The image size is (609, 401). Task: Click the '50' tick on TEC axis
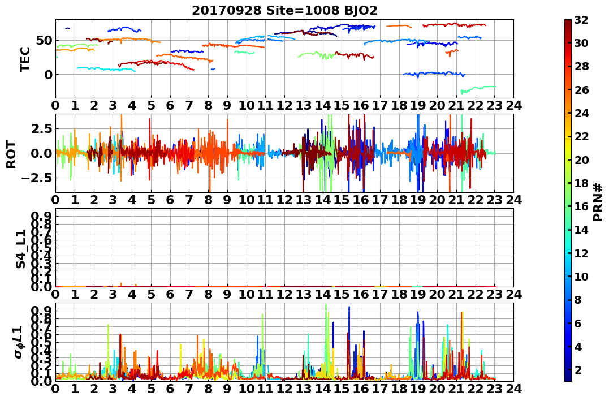(x=44, y=40)
